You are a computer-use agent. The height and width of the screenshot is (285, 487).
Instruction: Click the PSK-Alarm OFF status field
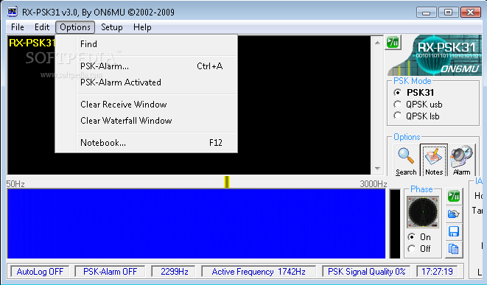[110, 272]
